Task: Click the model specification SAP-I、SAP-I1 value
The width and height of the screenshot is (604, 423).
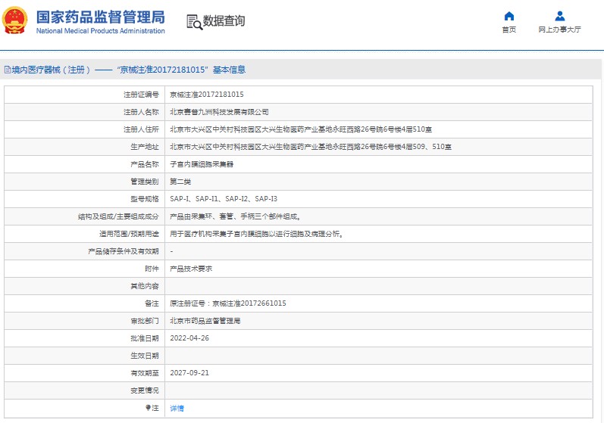Action: click(224, 199)
